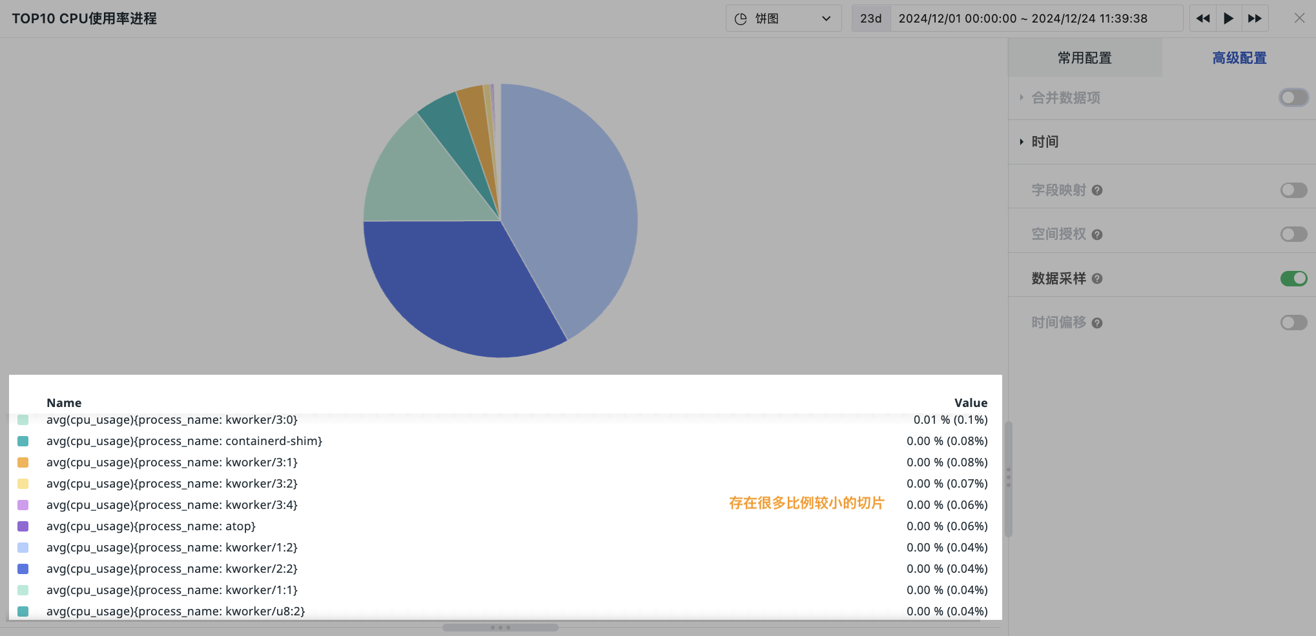Image resolution: width=1316 pixels, height=636 pixels.
Task: Click help icon beside 字段映射
Action: (x=1097, y=190)
